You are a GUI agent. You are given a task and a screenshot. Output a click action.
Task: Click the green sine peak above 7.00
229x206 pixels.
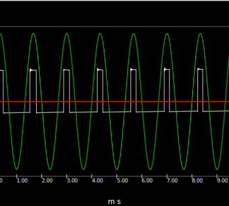pyautogui.click(x=167, y=34)
